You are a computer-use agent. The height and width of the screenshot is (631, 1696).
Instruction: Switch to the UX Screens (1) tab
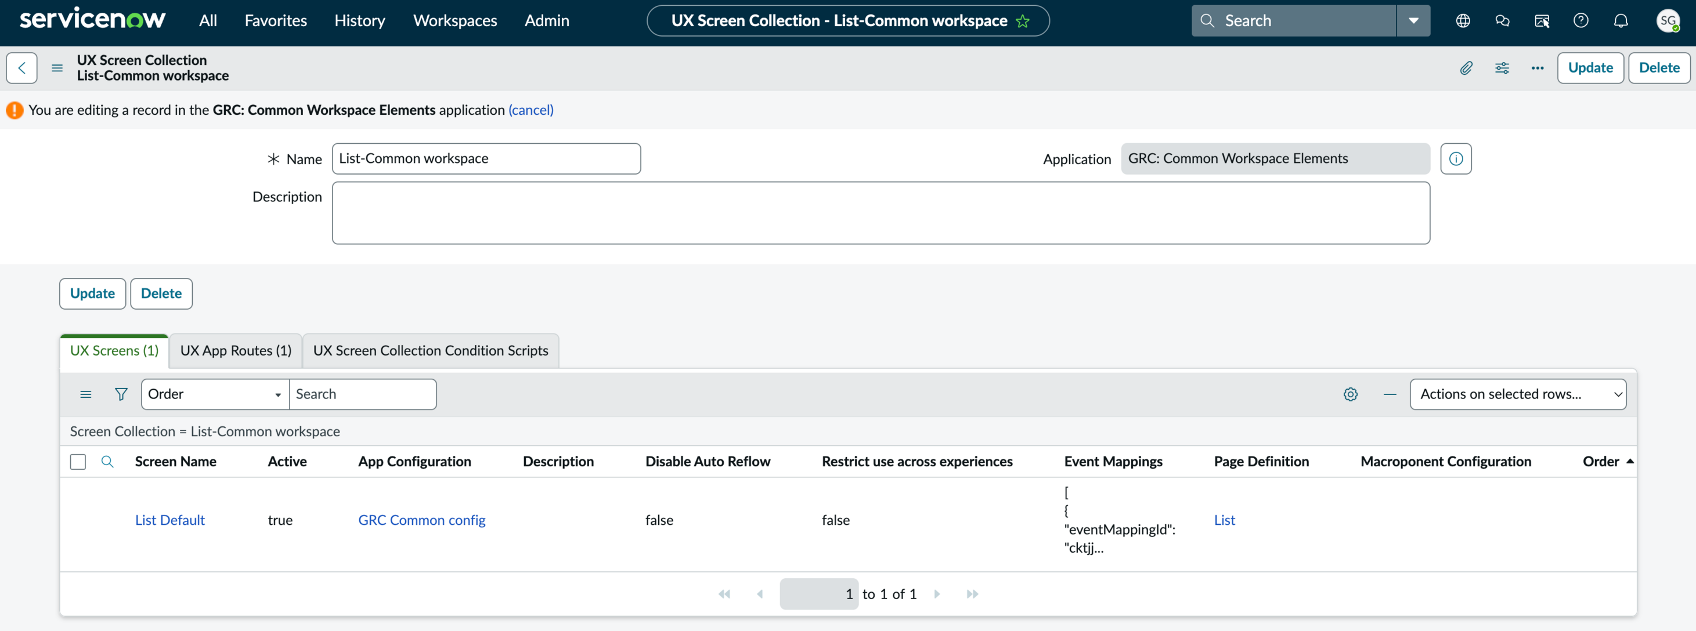click(114, 351)
